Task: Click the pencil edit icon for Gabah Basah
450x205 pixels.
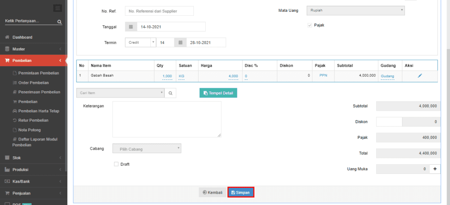Action: pos(420,76)
